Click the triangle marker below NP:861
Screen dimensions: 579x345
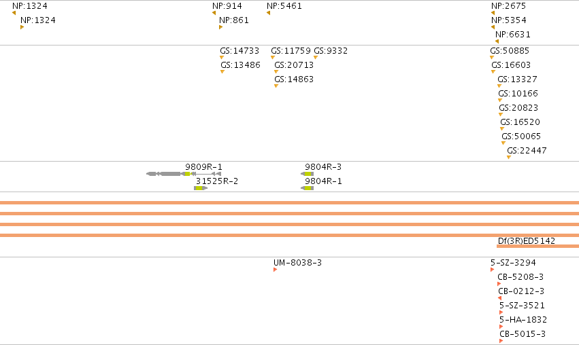(x=221, y=27)
